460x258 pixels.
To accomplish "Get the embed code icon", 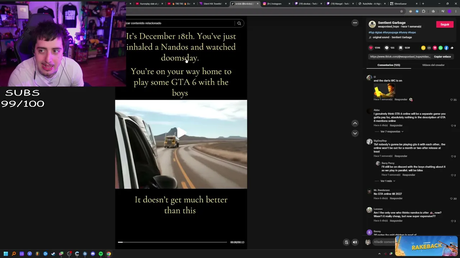I will click(429, 48).
